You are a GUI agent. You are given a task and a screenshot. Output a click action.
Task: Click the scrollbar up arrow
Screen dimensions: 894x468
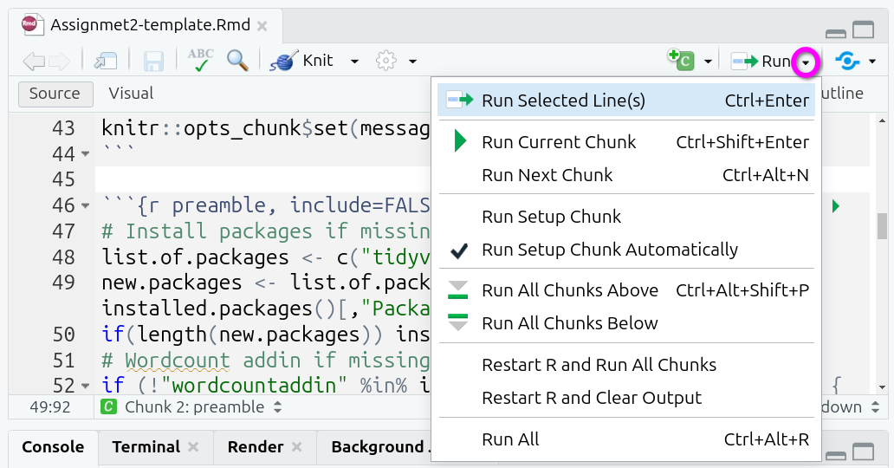click(x=882, y=120)
